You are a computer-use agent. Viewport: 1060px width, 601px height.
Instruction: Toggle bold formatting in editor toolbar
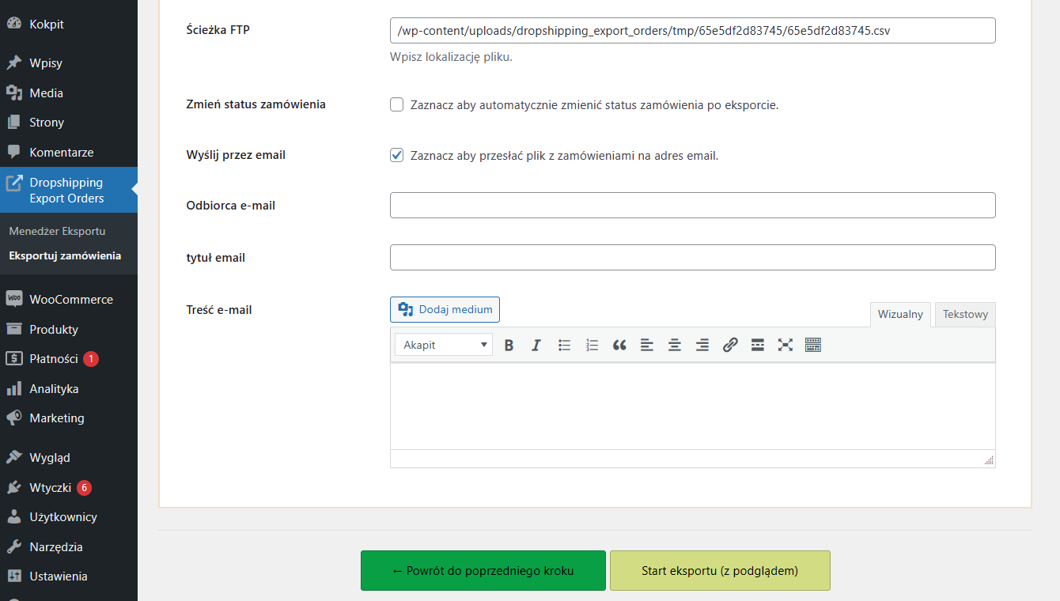click(509, 345)
